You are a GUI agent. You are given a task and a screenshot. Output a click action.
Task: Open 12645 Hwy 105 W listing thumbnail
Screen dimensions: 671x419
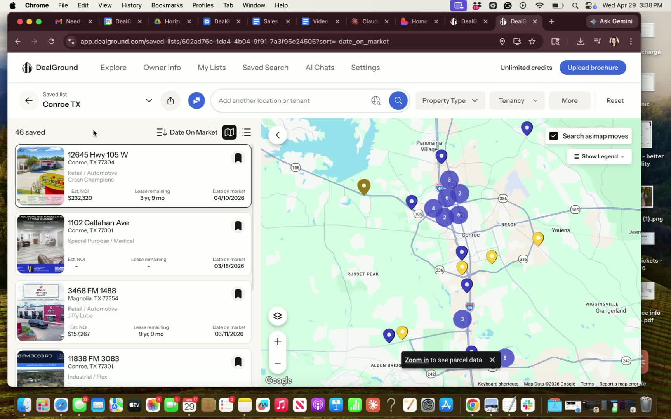(41, 176)
